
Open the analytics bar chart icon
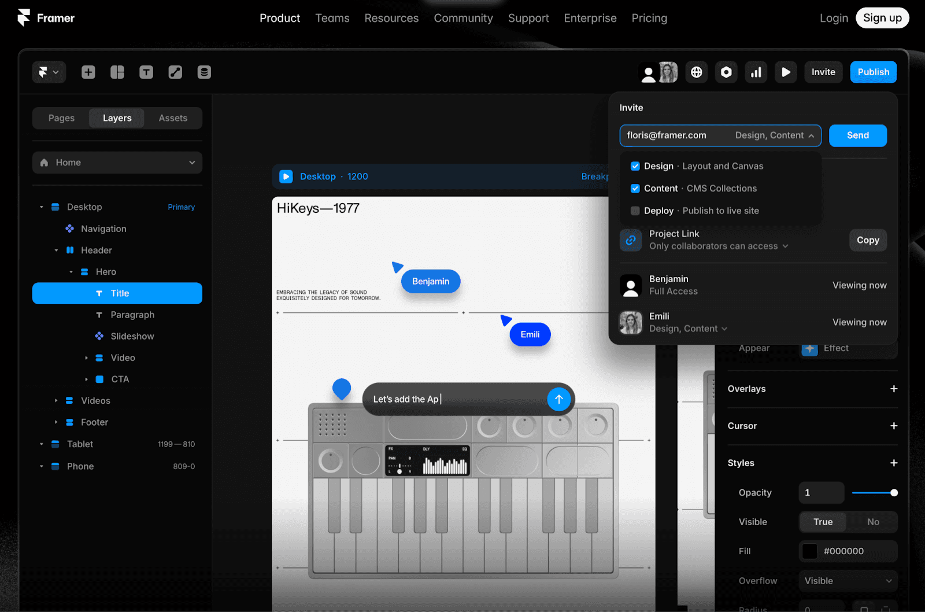756,72
